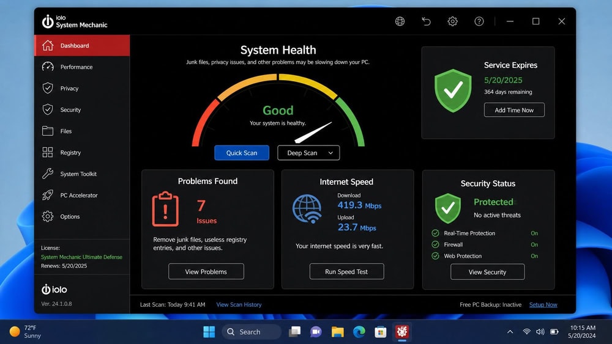
Task: Open the Task View taskbar icon
Action: point(295,332)
